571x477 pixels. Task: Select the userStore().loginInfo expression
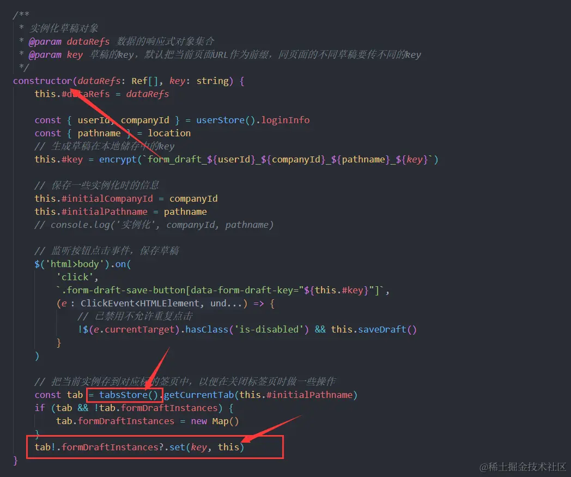click(254, 120)
